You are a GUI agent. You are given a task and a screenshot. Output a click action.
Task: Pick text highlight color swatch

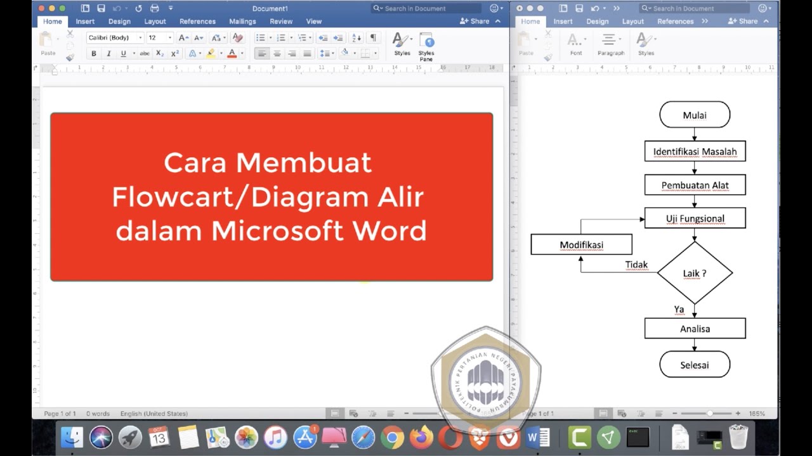coord(211,54)
